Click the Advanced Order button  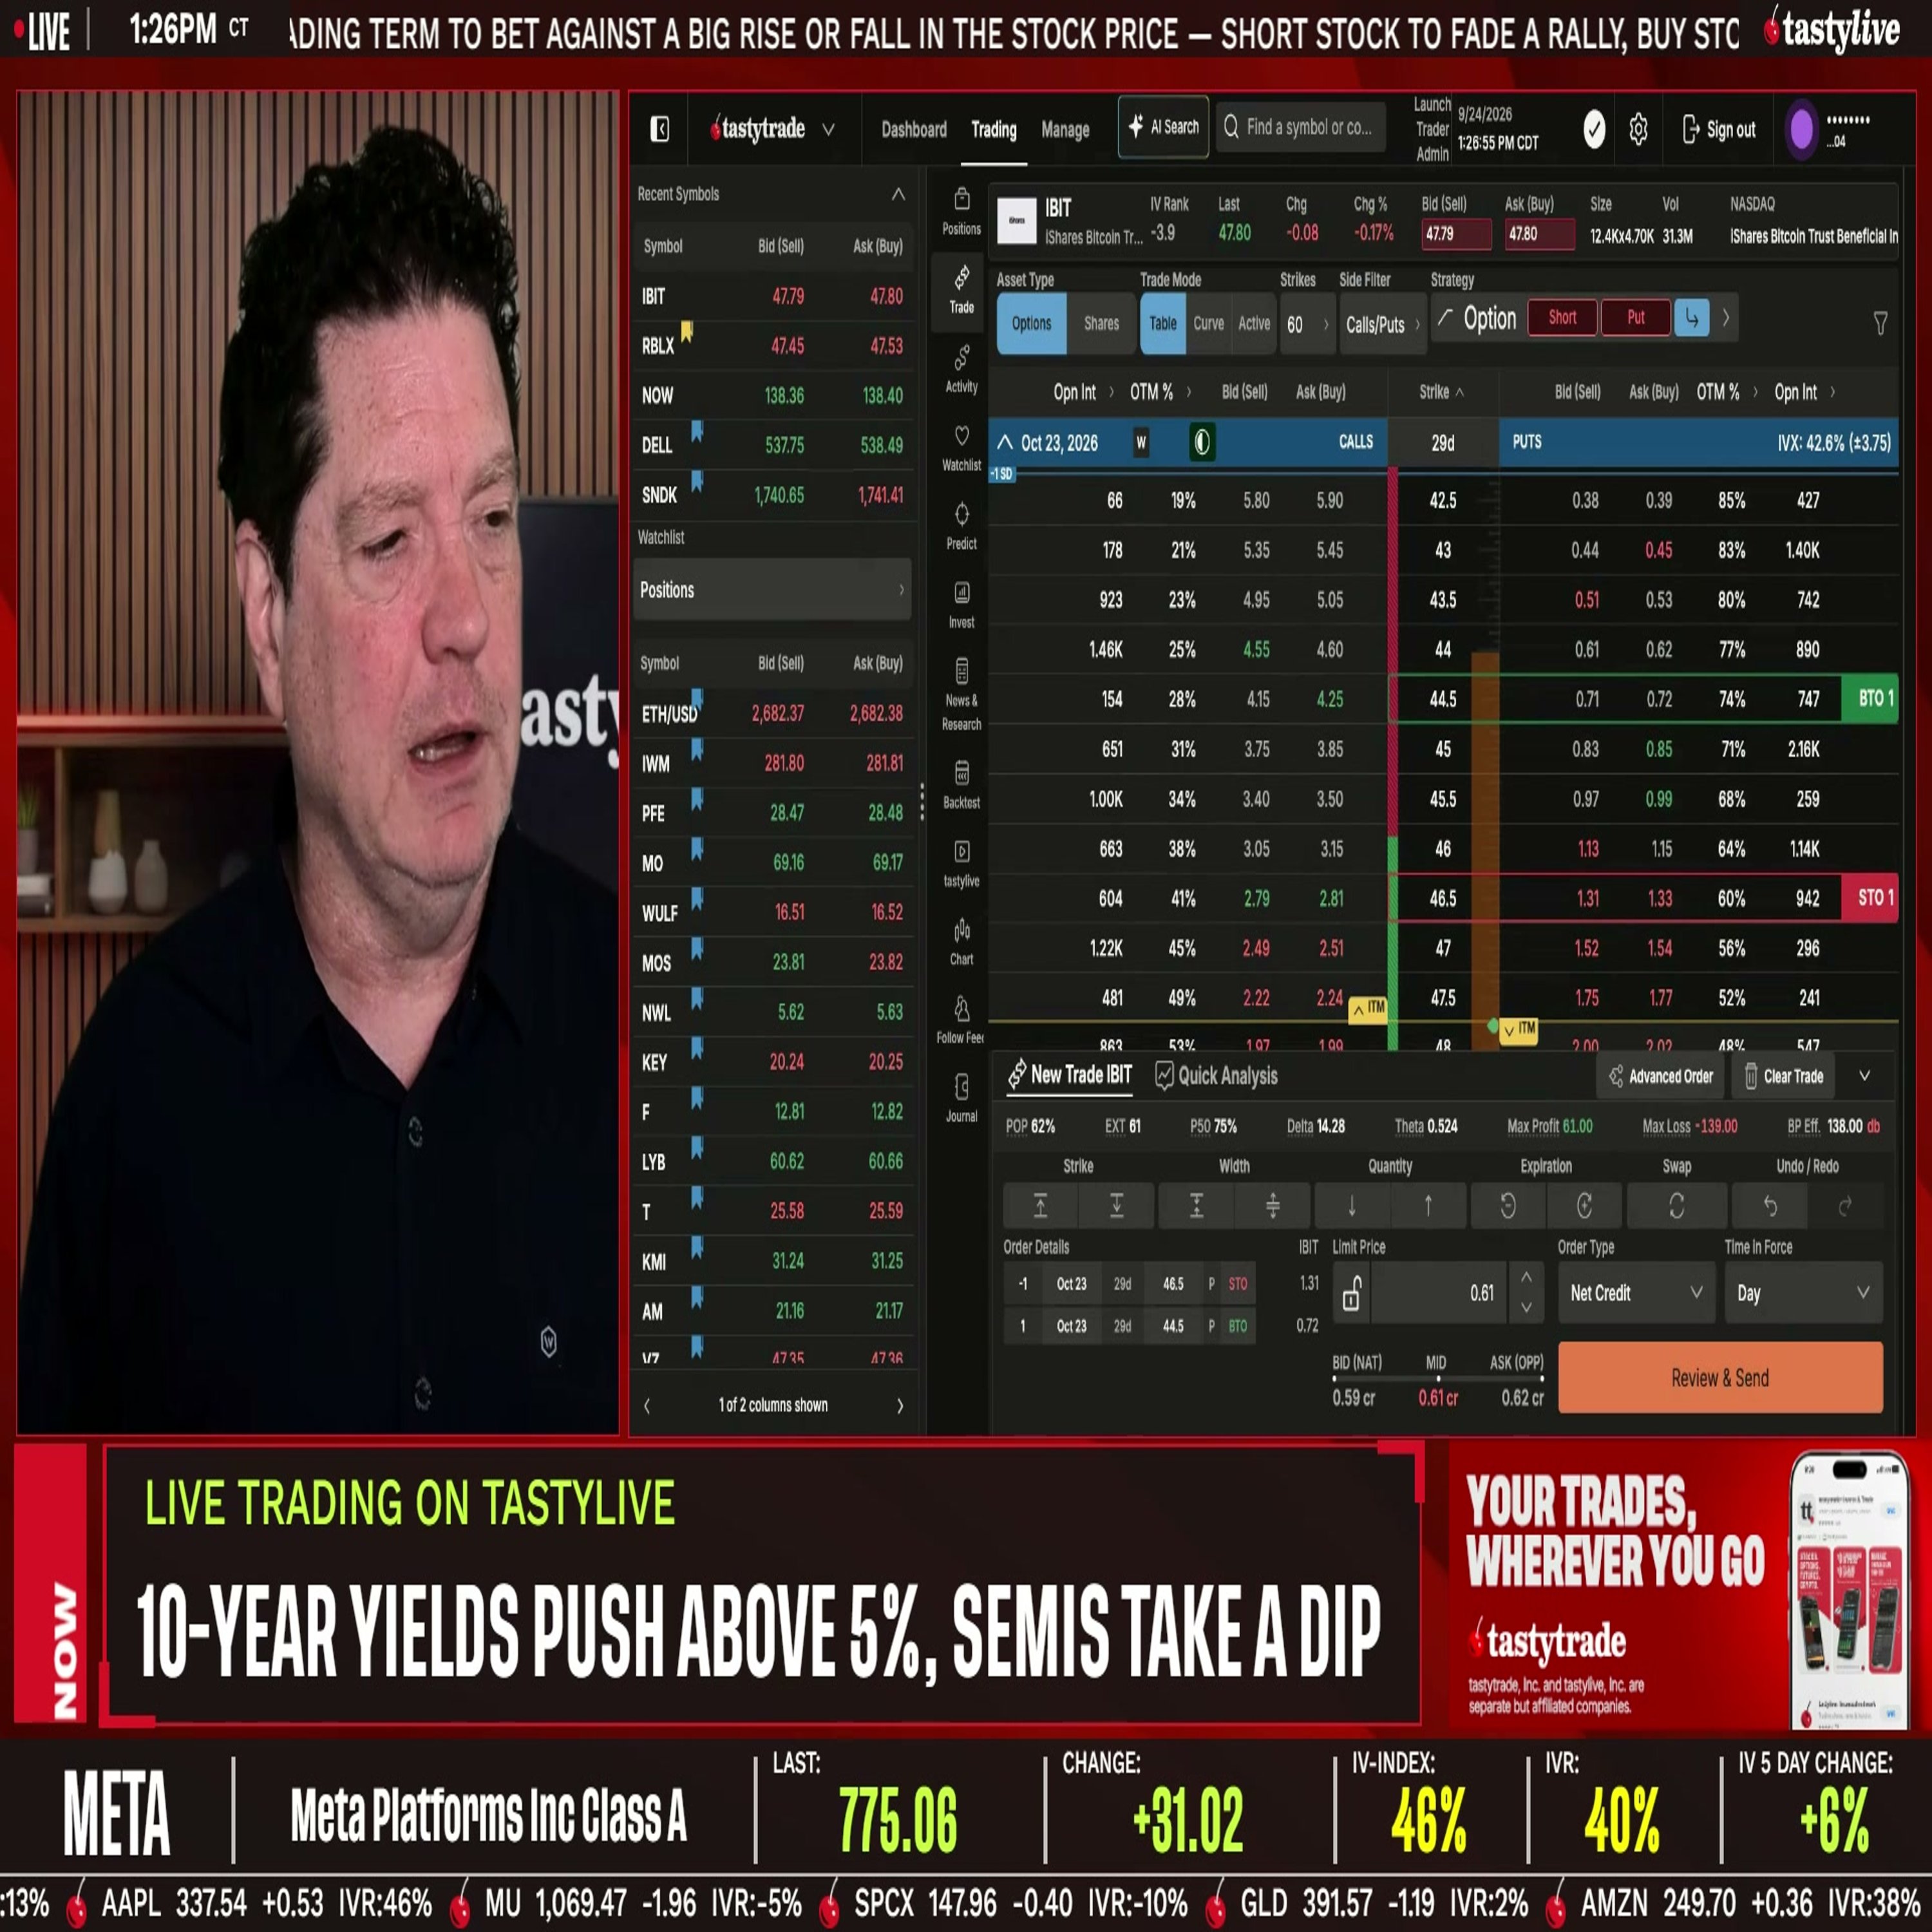1661,1076
